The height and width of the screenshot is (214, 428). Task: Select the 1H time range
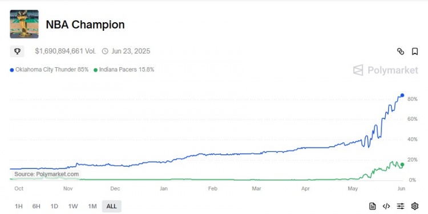(19, 206)
